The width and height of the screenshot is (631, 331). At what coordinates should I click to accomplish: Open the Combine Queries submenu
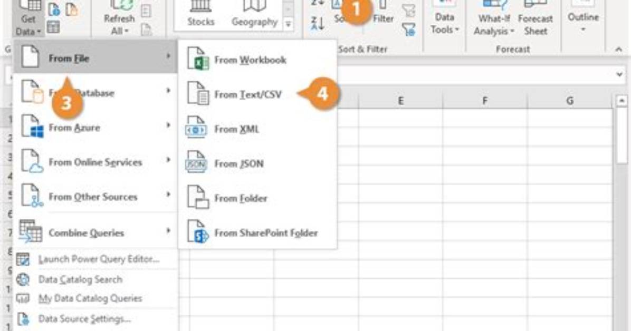(95, 232)
